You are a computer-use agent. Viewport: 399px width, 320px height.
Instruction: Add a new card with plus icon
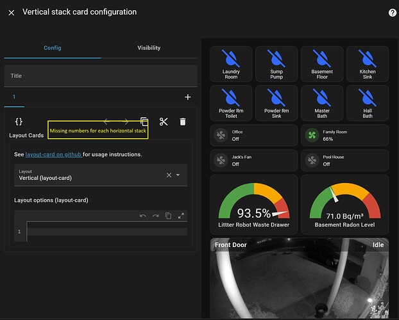(x=188, y=97)
